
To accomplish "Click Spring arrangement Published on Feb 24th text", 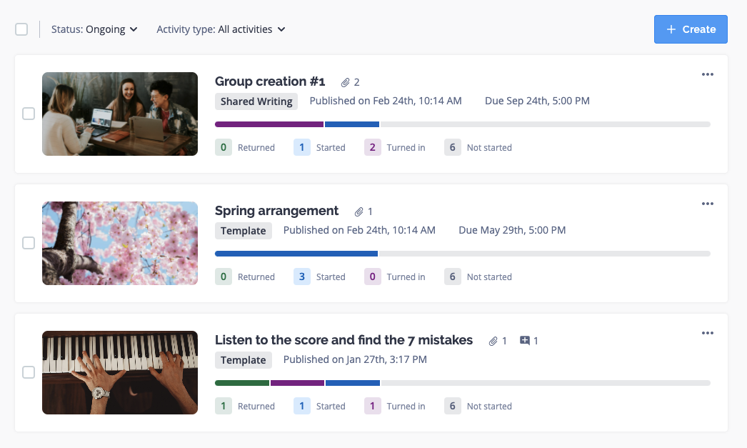I will (359, 230).
